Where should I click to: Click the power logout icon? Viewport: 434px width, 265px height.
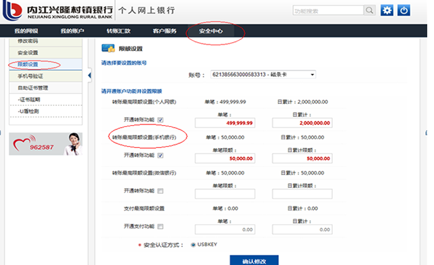404,10
